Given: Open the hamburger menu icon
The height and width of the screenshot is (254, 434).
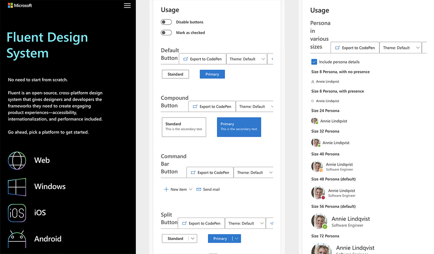Looking at the screenshot, I should [x=127, y=6].
